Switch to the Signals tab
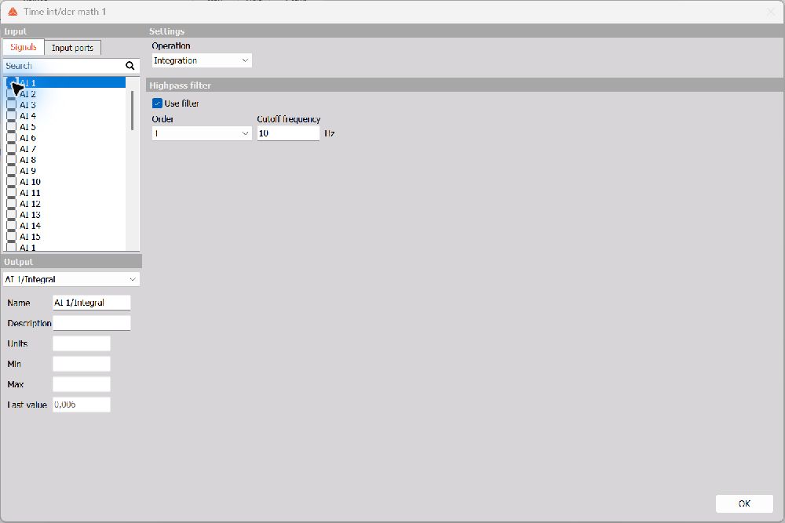The width and height of the screenshot is (785, 523). [x=24, y=48]
